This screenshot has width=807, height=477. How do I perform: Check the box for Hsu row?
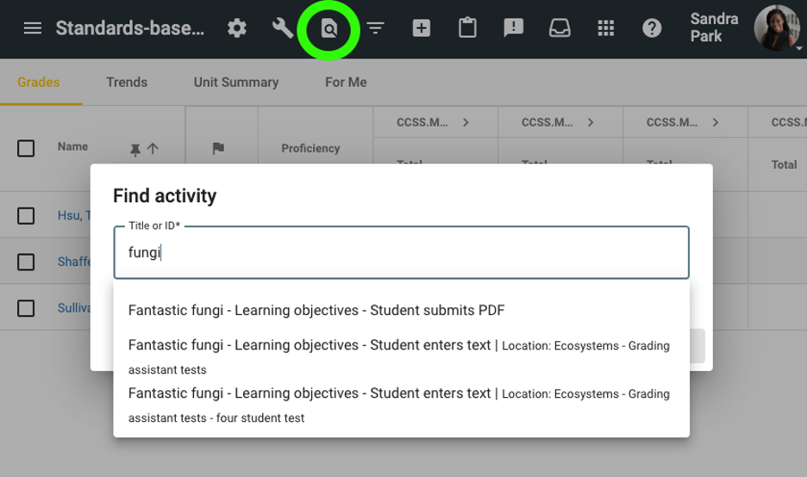tap(26, 215)
